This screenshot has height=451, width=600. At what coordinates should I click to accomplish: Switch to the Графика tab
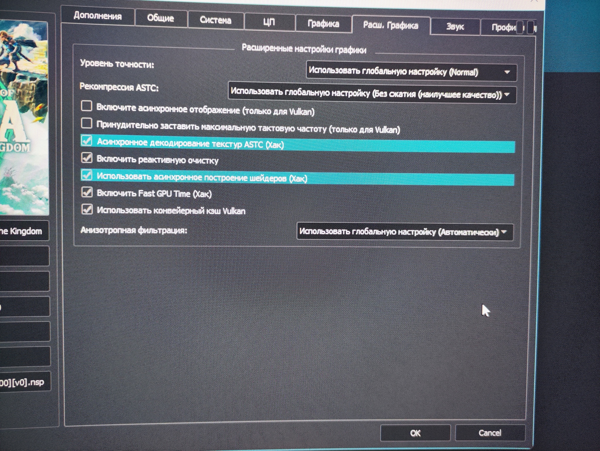click(323, 23)
